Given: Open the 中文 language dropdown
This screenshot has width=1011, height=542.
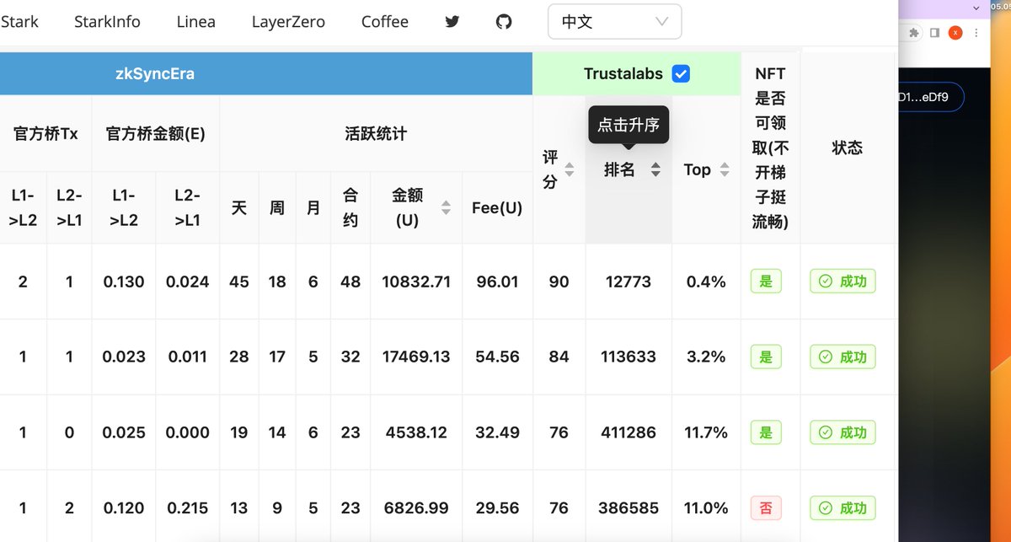Looking at the screenshot, I should pos(614,22).
